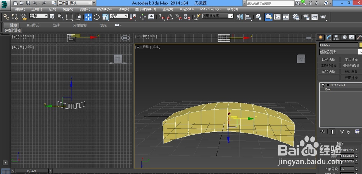This screenshot has height=174, width=362.
Task: Toggle Show End Result icon
Action: coord(332,132)
